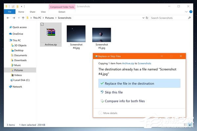This screenshot has height=131, width=197.
Task: Click the Compressed Folder Tools tab header
Action: click(62, 7)
